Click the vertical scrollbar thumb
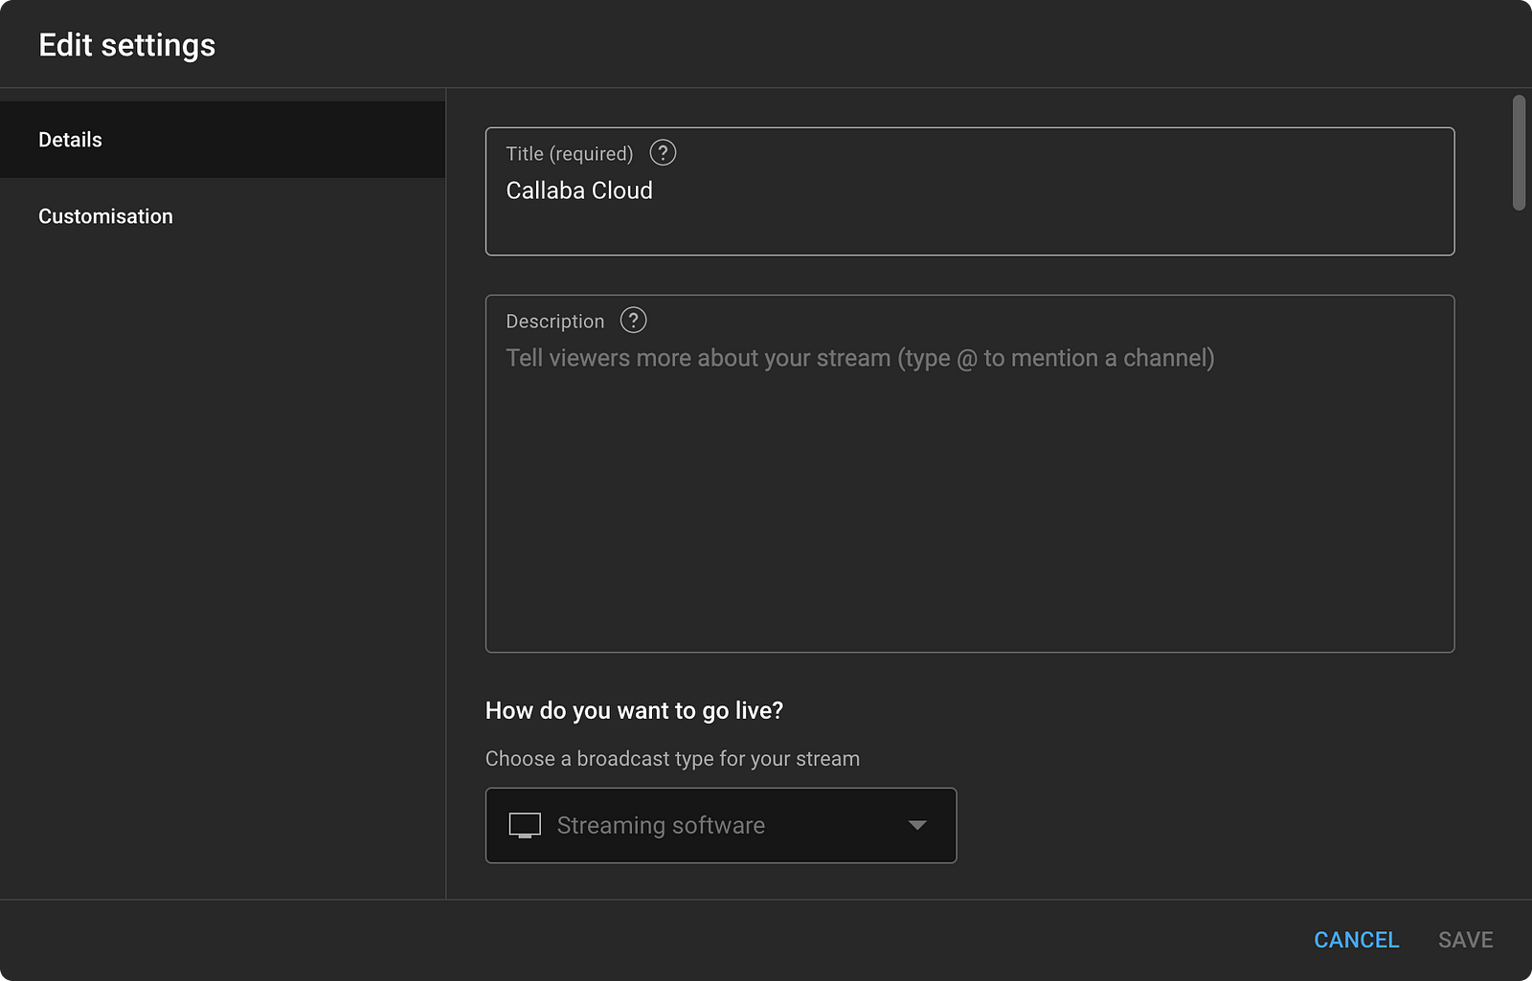This screenshot has width=1532, height=981. 1519,153
